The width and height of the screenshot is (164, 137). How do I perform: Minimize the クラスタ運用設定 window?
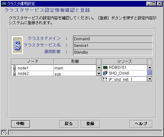[x=149, y=4]
